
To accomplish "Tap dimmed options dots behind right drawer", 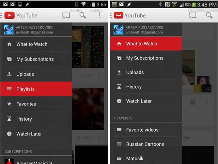I will pos(207,102).
